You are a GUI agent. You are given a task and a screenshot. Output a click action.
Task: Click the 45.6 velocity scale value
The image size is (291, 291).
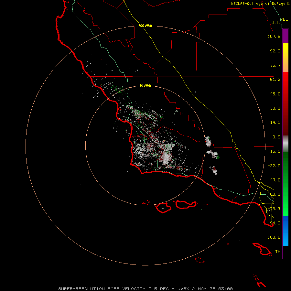275,94
